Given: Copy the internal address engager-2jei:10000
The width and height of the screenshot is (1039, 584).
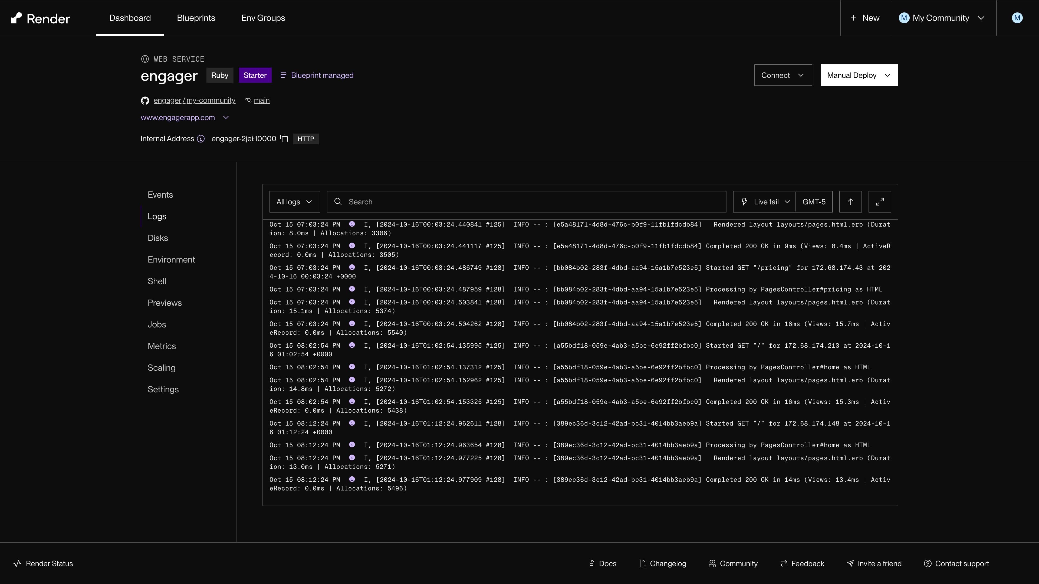Looking at the screenshot, I should point(284,139).
